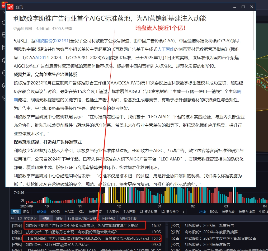Switch to the 关联报价 tab
The width and height of the screenshot is (268, 251).
click(x=108, y=218)
